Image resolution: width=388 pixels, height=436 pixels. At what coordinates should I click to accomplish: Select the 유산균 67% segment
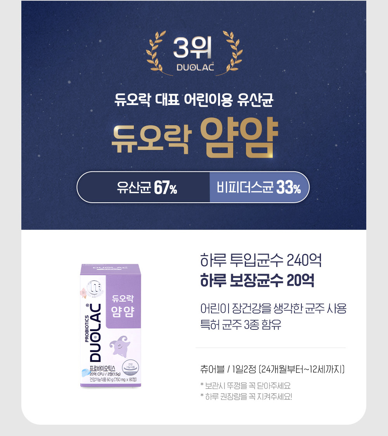(x=143, y=187)
